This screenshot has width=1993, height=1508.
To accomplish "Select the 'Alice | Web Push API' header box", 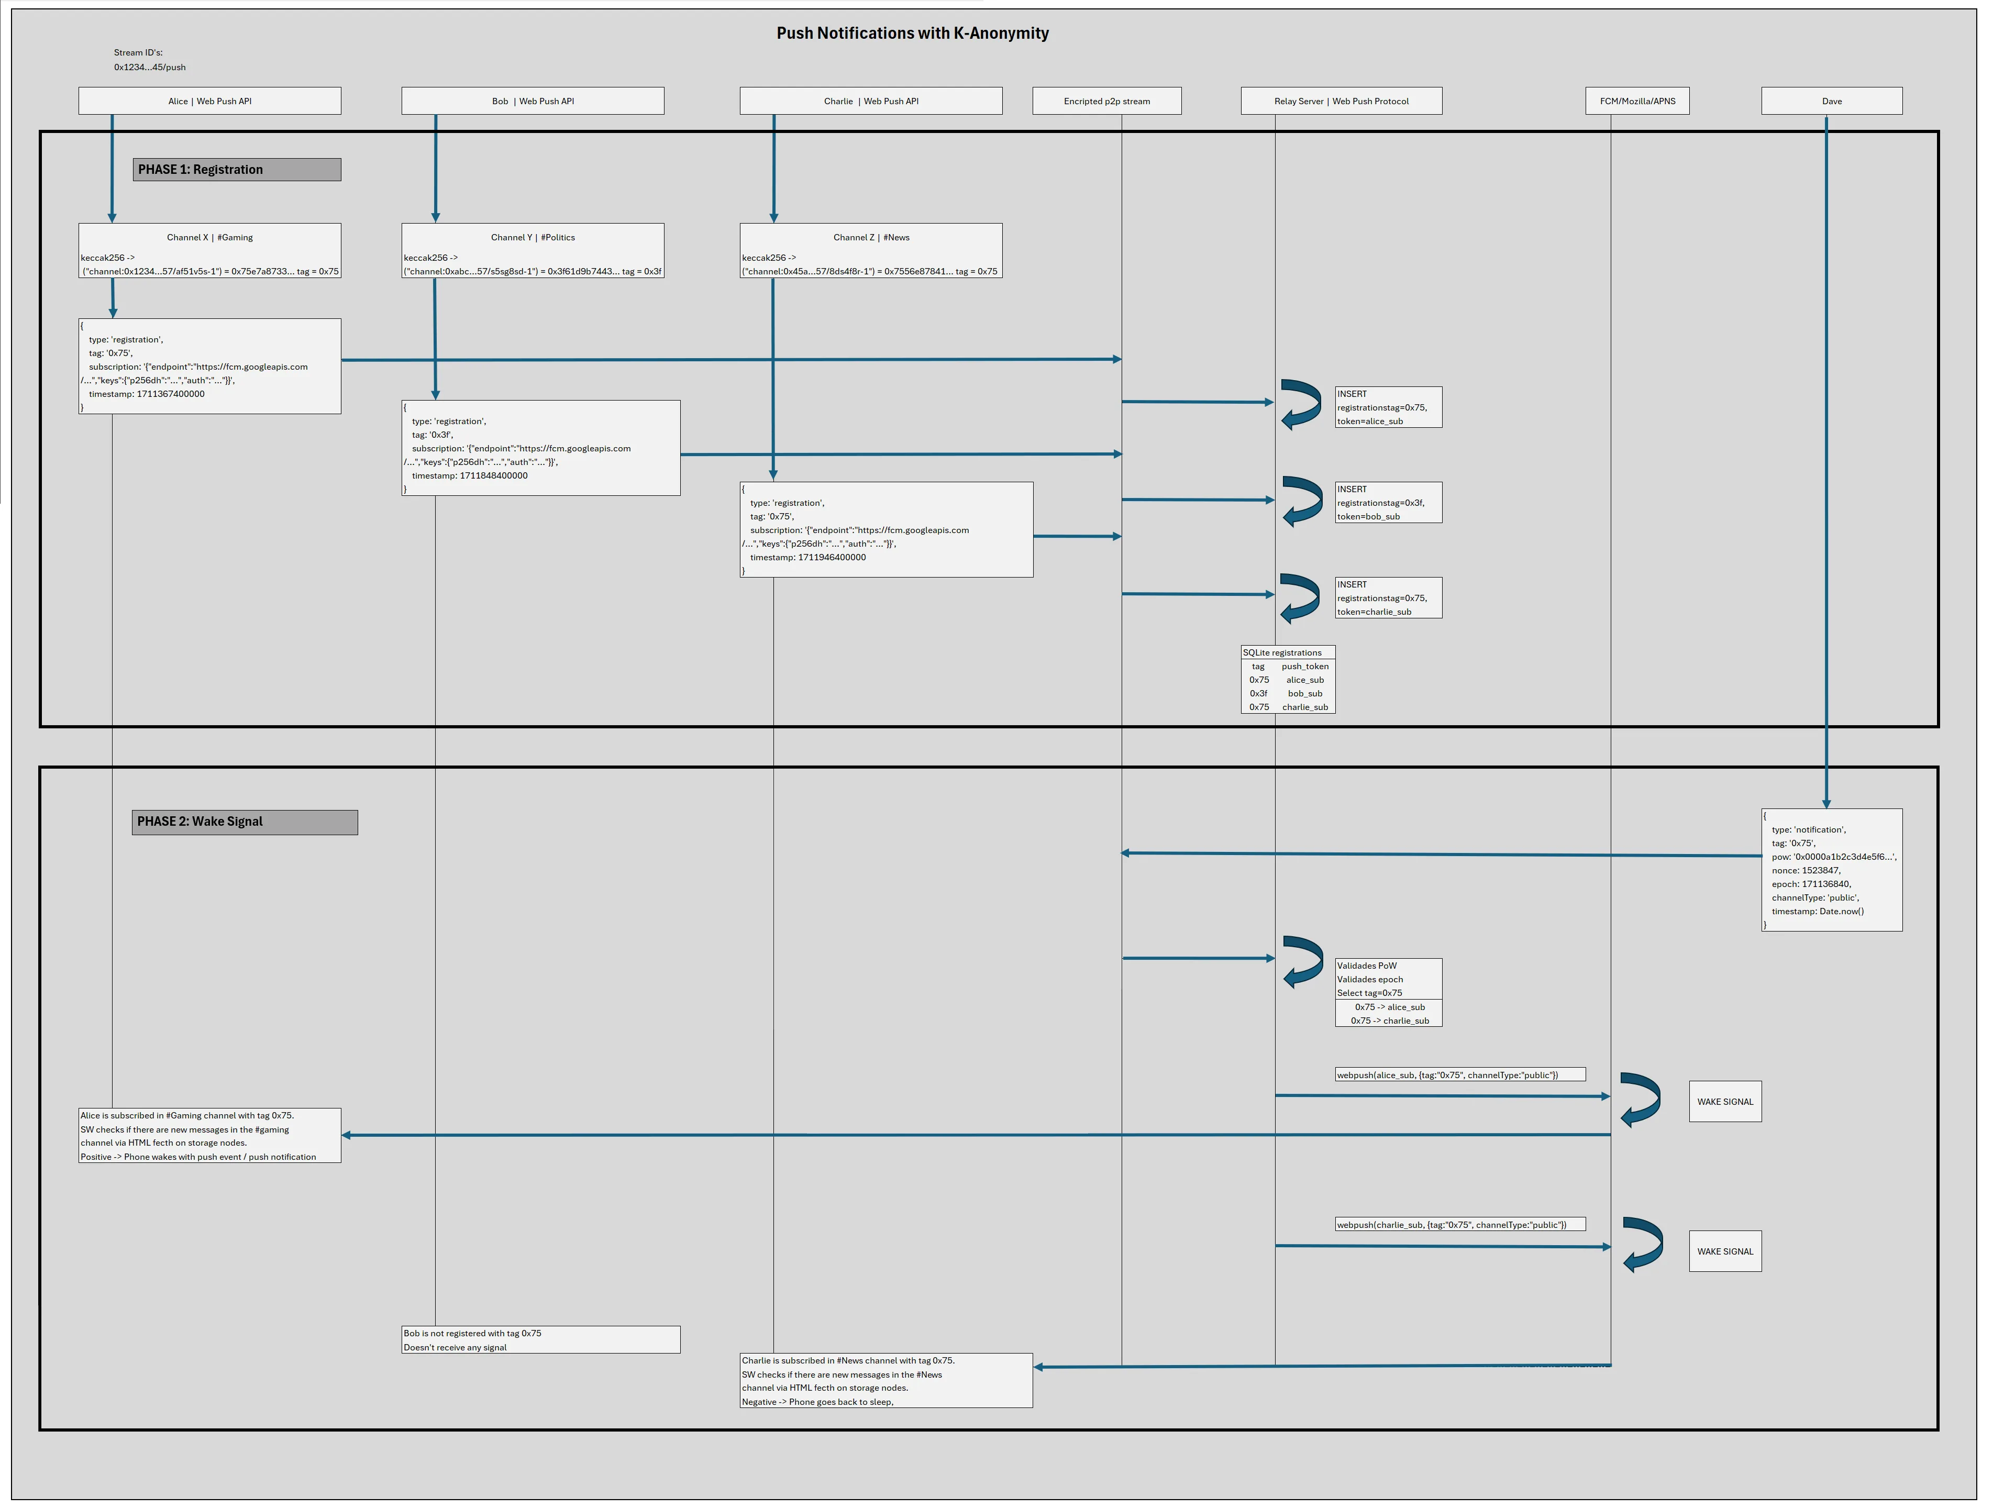I will (x=210, y=101).
